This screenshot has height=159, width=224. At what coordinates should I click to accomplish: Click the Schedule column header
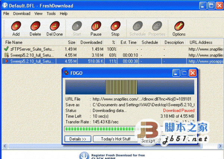(x=150, y=42)
